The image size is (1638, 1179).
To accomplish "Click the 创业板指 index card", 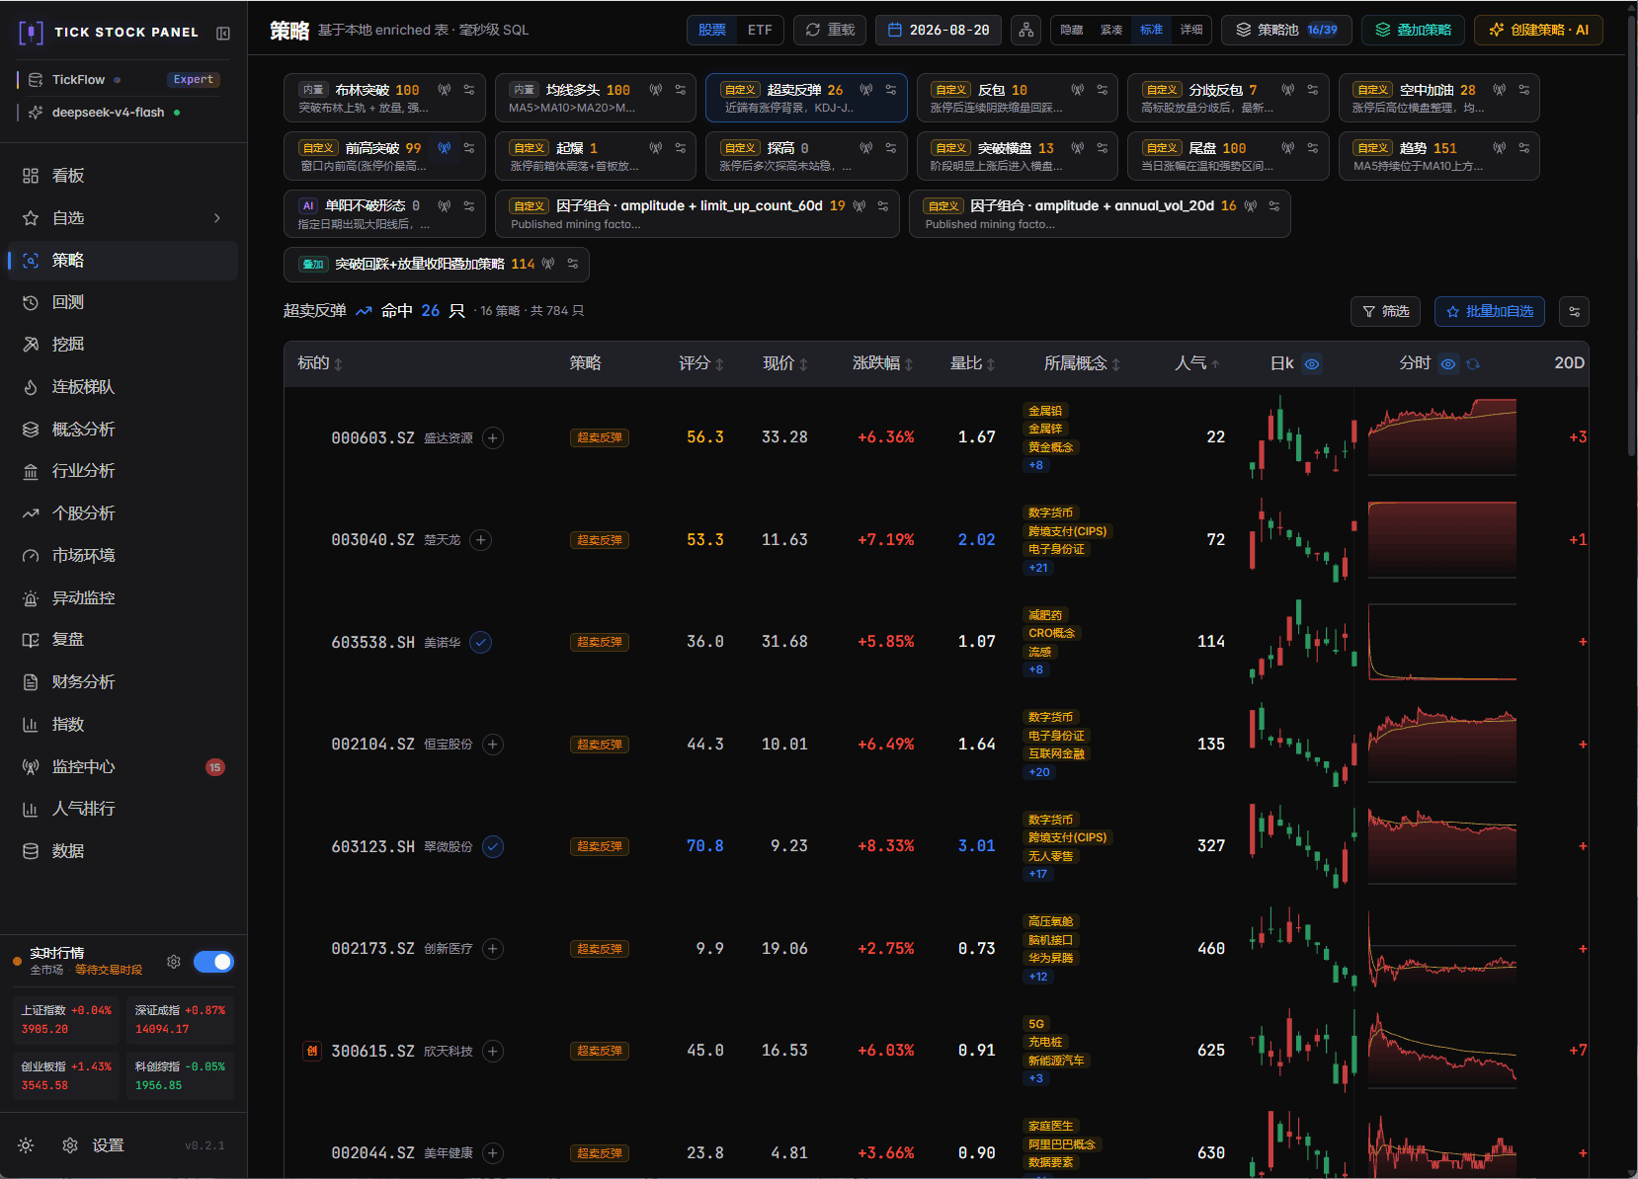I will point(66,1075).
